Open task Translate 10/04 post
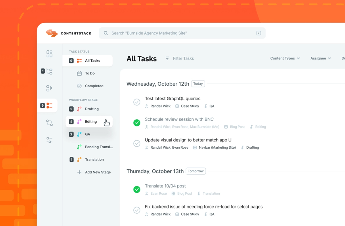Viewport: 345px width, 226px height. click(x=165, y=186)
